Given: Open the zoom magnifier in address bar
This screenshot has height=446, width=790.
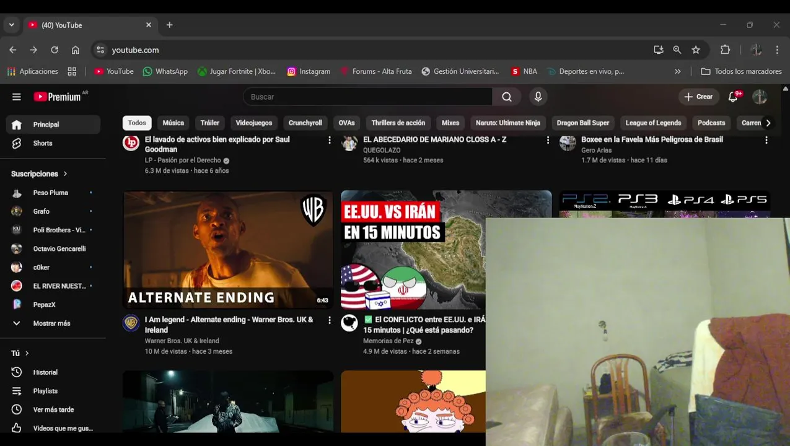Looking at the screenshot, I should pos(677,50).
